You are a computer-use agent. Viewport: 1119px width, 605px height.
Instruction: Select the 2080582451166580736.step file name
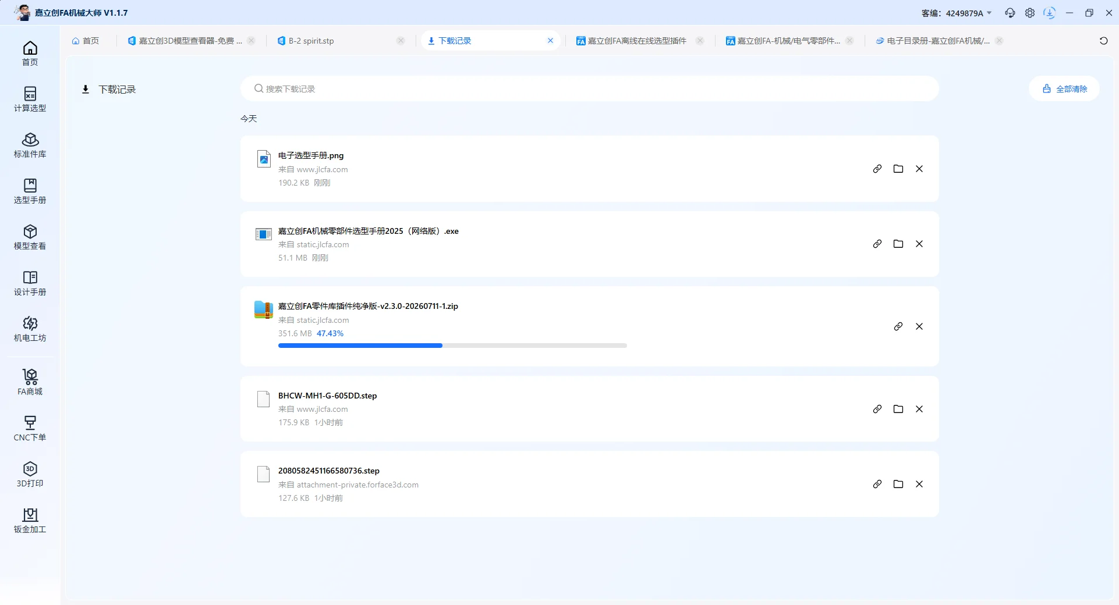(329, 471)
